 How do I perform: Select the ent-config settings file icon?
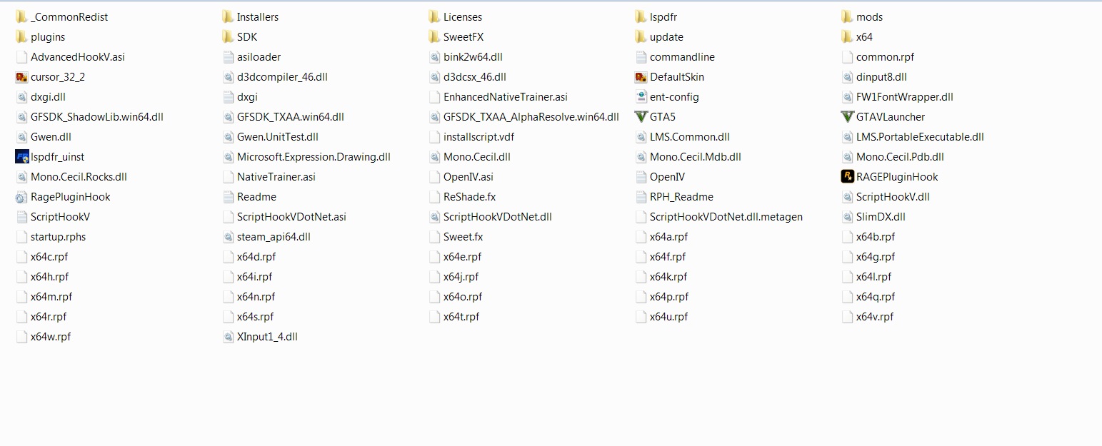641,96
